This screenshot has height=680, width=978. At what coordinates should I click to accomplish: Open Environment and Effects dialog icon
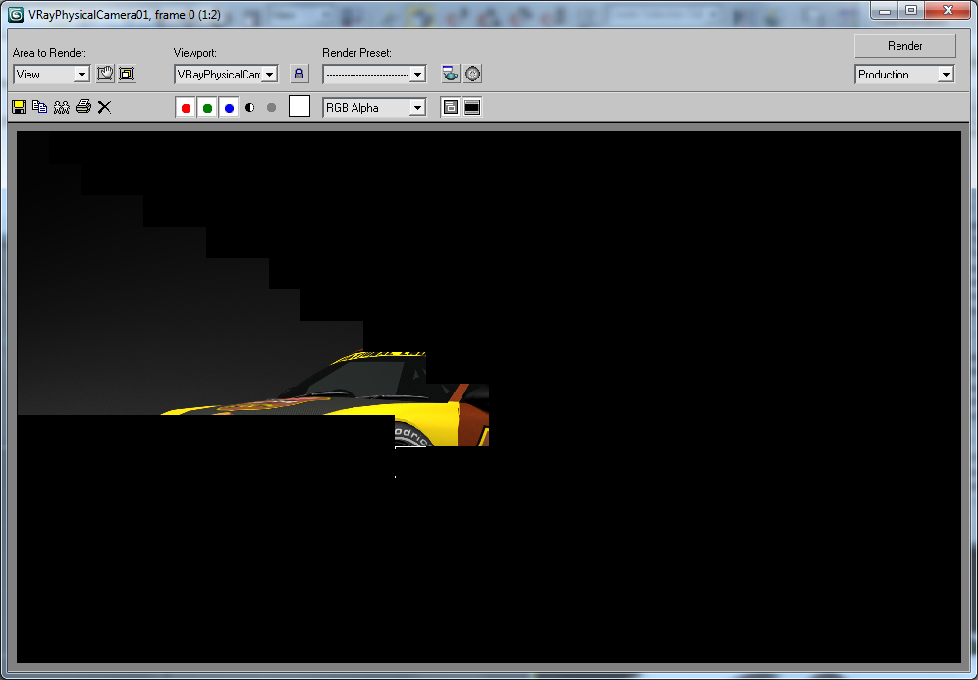point(472,74)
